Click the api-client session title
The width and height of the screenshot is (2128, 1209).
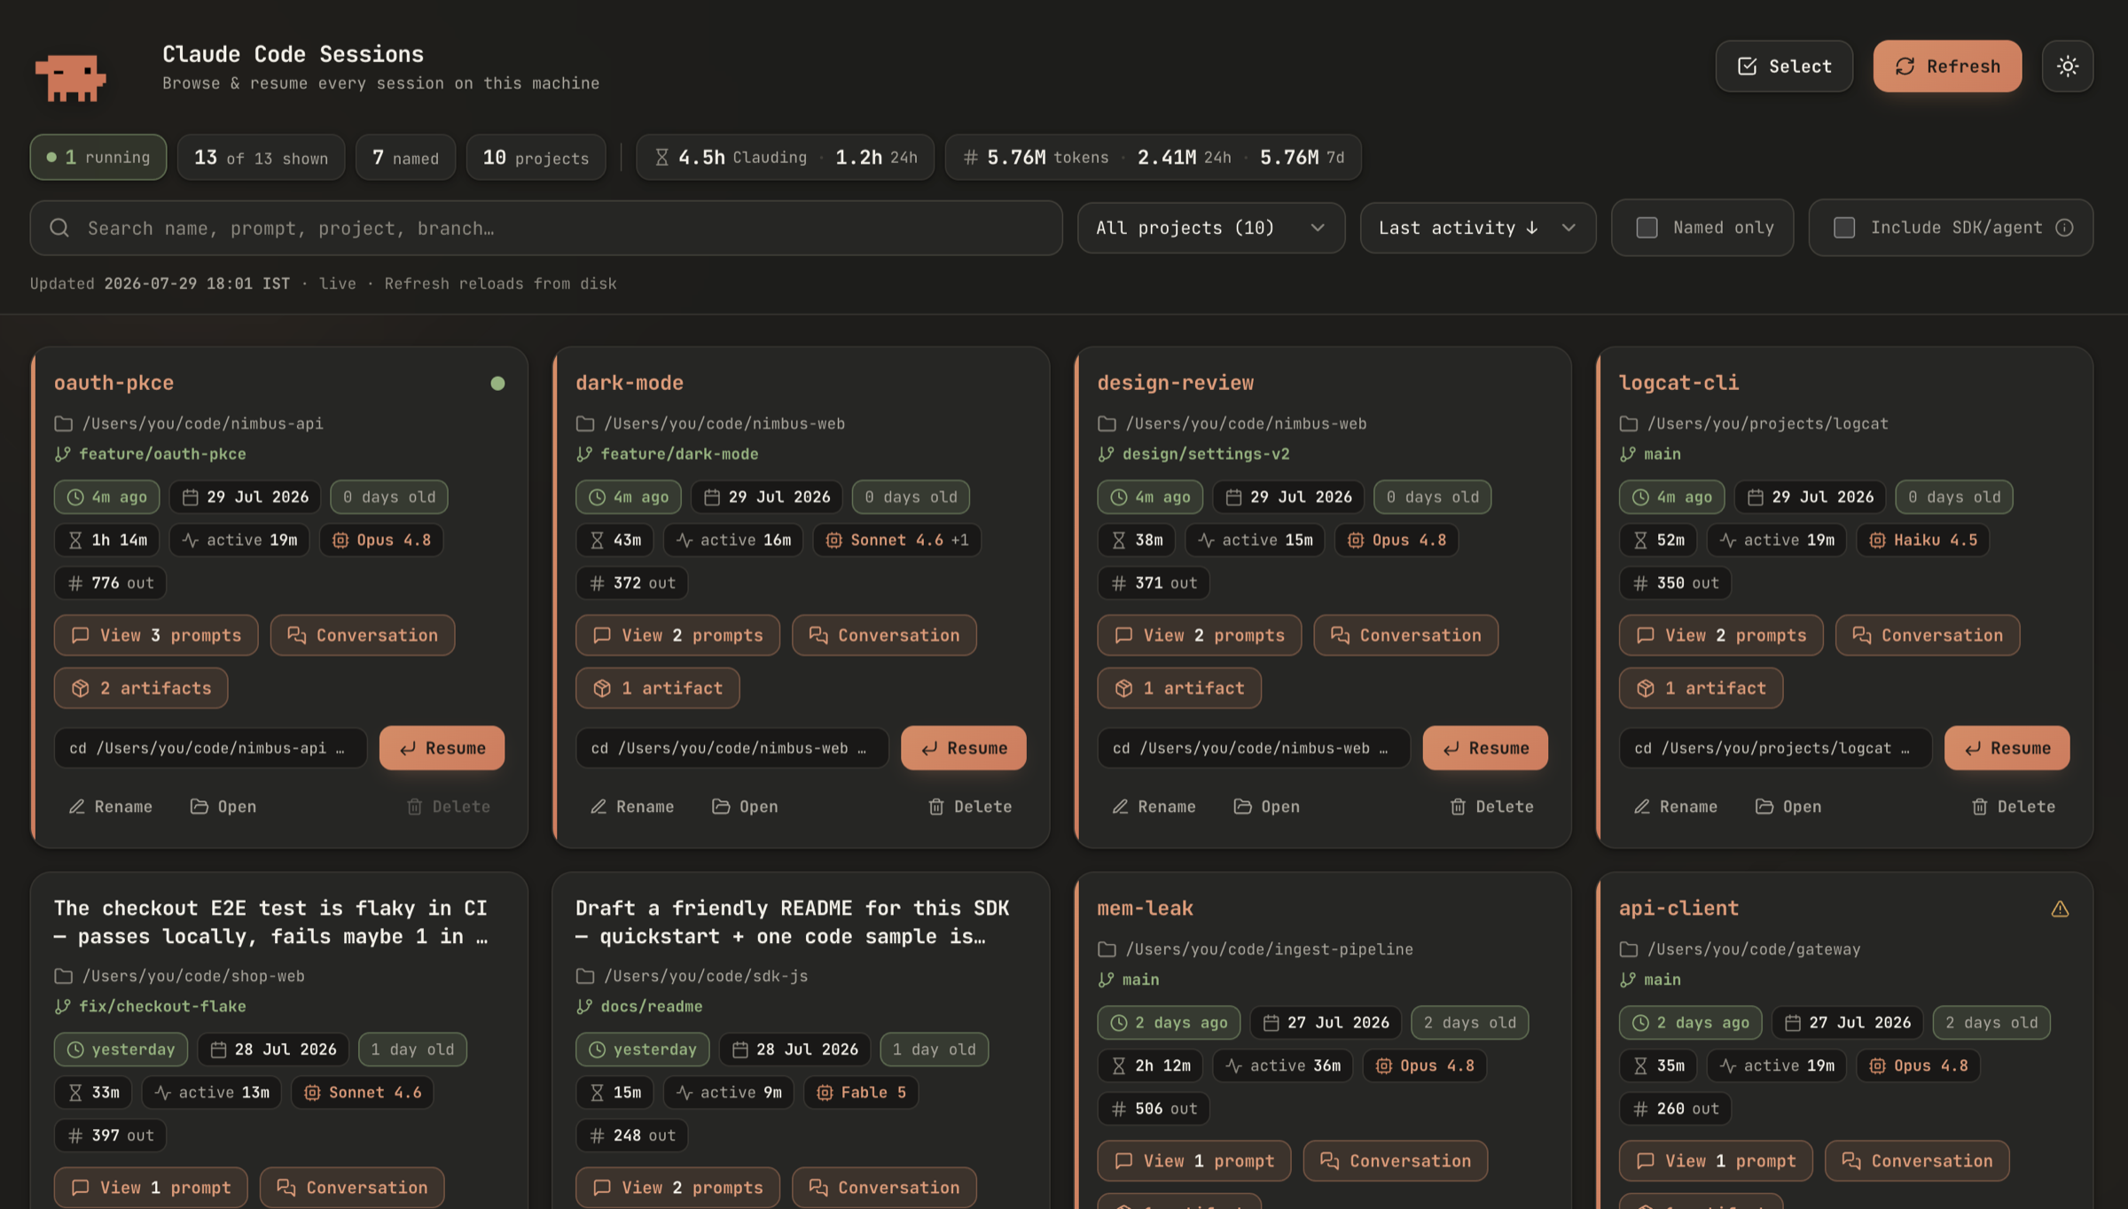point(1678,909)
